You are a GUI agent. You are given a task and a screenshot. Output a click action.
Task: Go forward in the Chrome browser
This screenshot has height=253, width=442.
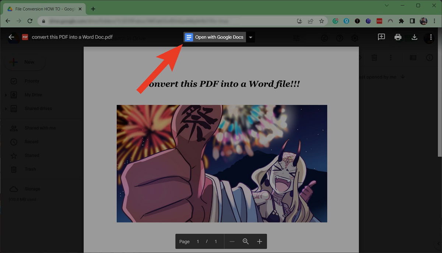click(x=19, y=21)
